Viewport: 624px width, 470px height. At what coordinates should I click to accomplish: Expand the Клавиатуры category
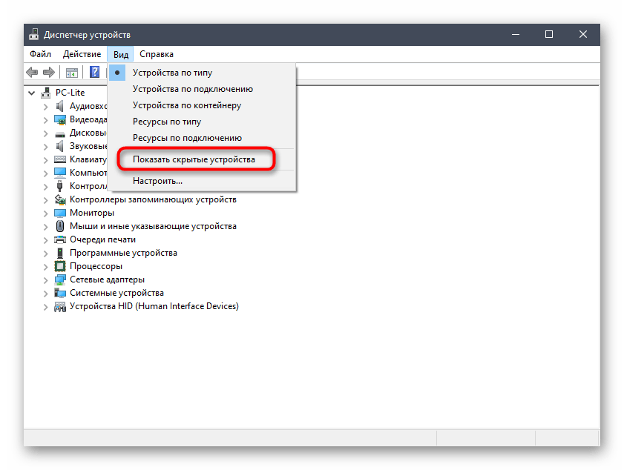pos(46,159)
